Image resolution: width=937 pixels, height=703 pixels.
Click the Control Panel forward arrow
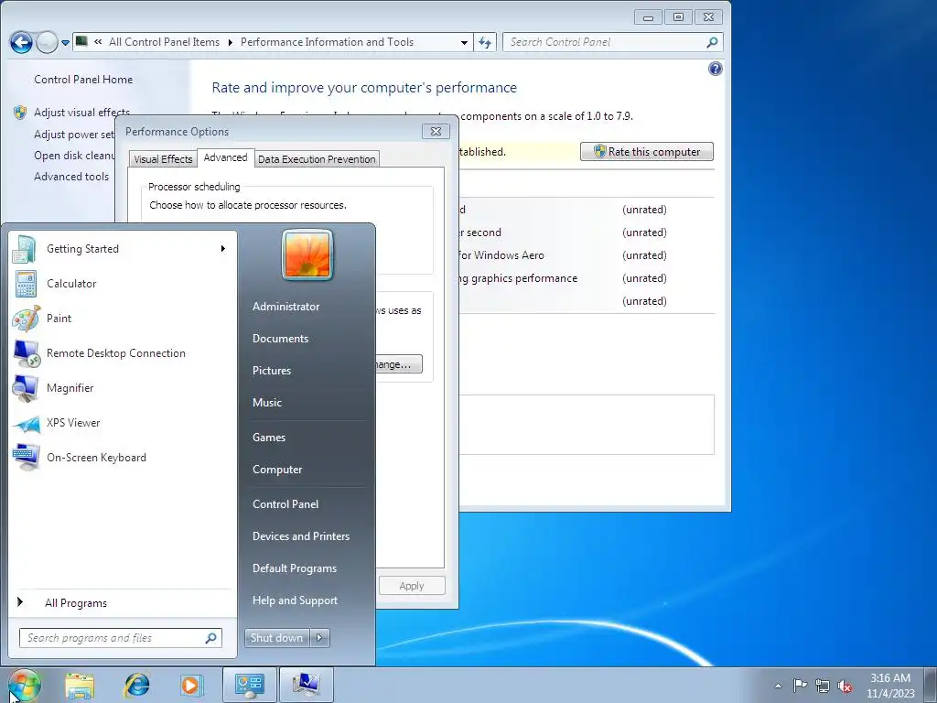point(47,42)
